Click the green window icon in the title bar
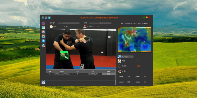Viewport: 197px width, 98px height. pos(43,18)
